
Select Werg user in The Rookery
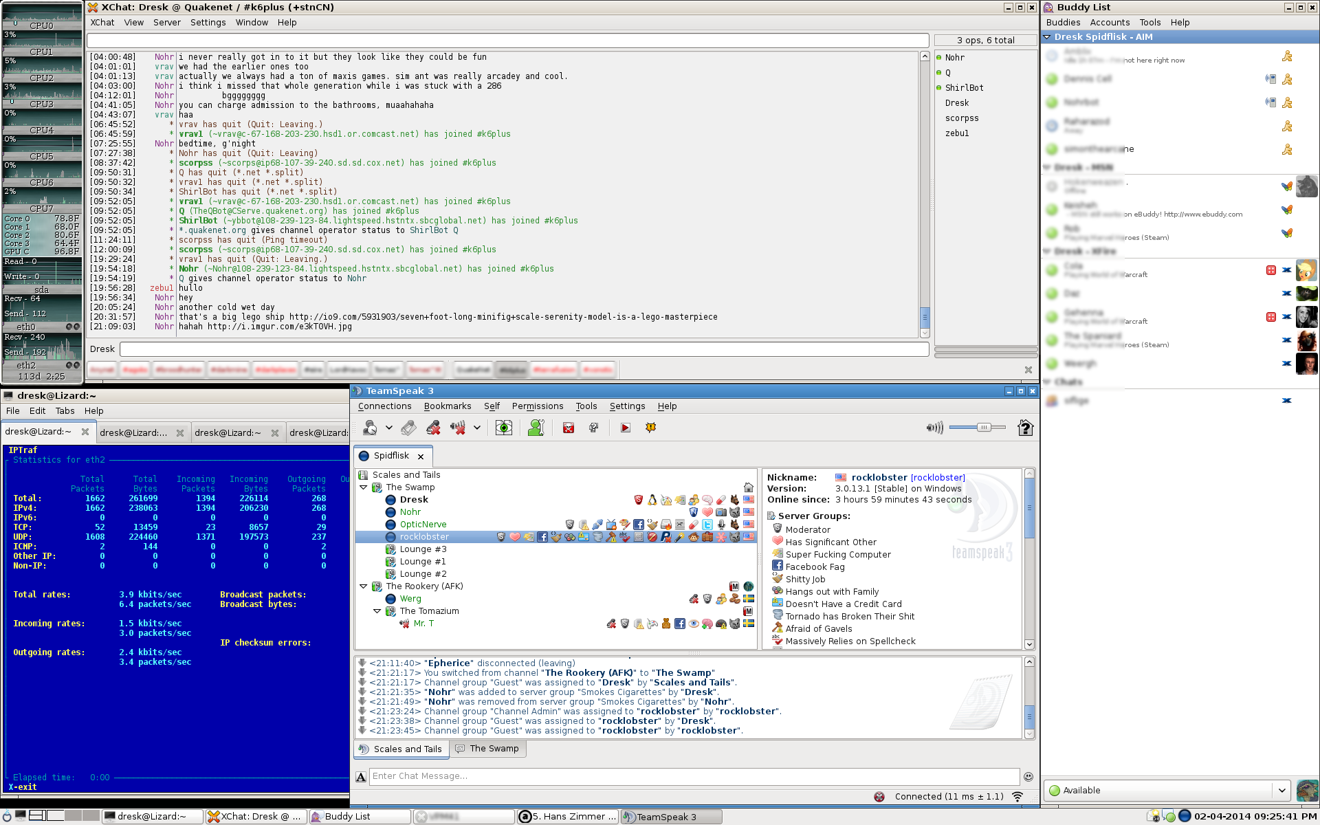point(410,599)
